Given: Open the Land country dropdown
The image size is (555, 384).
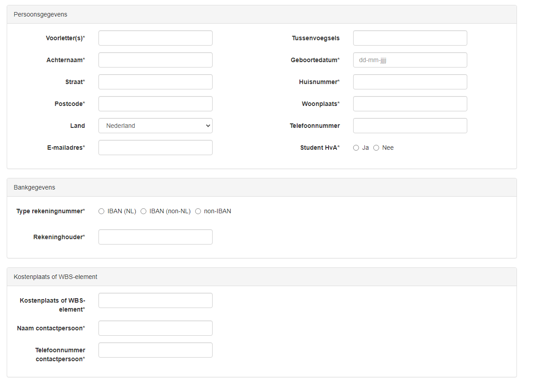Looking at the screenshot, I should (x=155, y=126).
